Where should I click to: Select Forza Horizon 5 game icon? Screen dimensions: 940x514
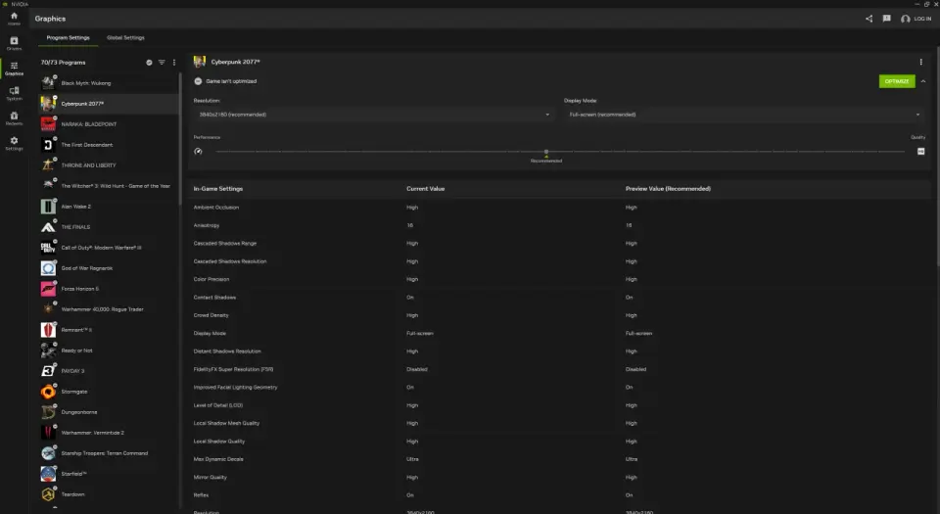click(x=48, y=289)
